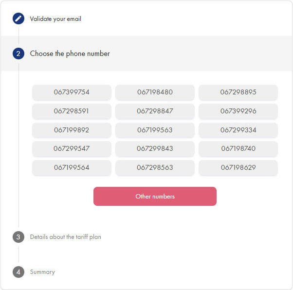Open the Validate your email step

tap(55, 19)
